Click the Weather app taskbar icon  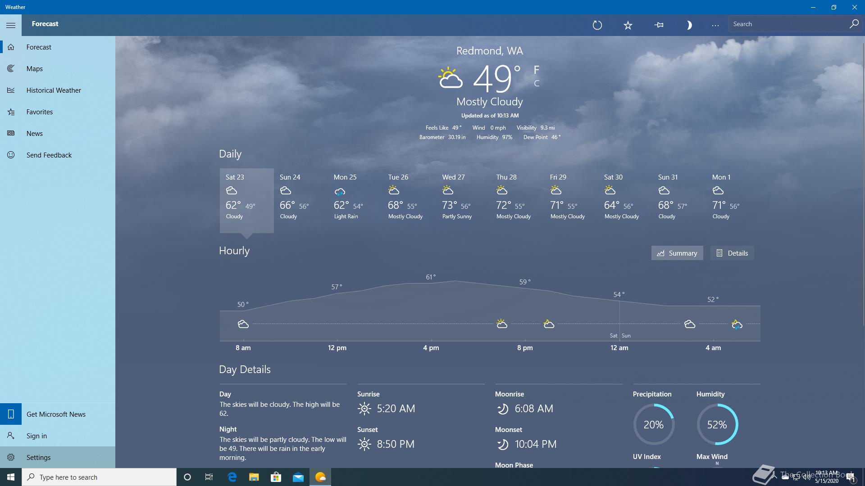(x=320, y=477)
